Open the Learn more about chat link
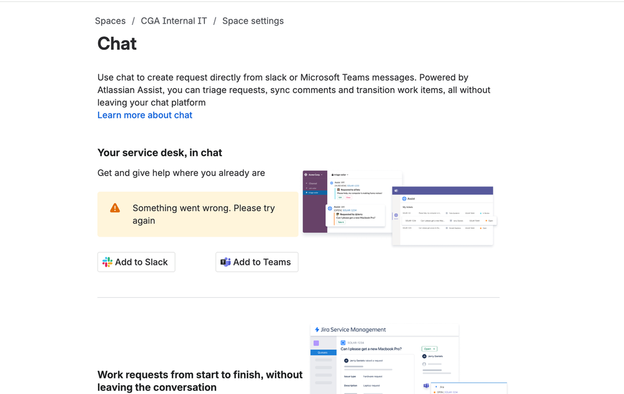Image resolution: width=624 pixels, height=394 pixels. tap(145, 115)
